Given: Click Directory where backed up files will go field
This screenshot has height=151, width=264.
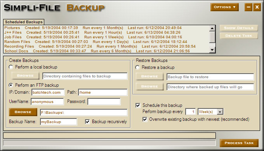Looking at the screenshot, I should point(210,87).
